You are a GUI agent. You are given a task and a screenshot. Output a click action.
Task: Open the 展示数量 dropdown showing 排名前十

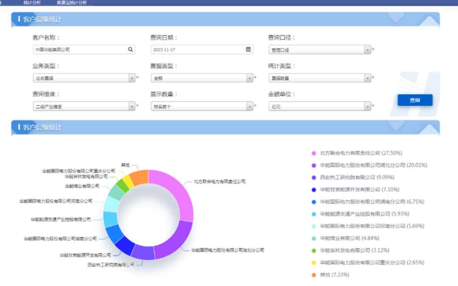(x=202, y=107)
